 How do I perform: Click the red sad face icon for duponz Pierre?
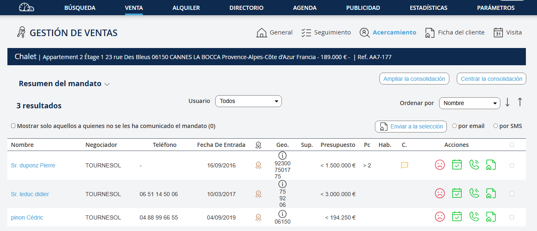click(x=440, y=165)
